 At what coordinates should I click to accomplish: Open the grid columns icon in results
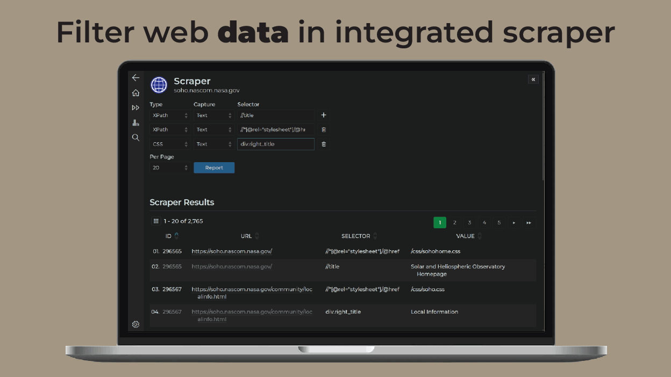tap(156, 221)
